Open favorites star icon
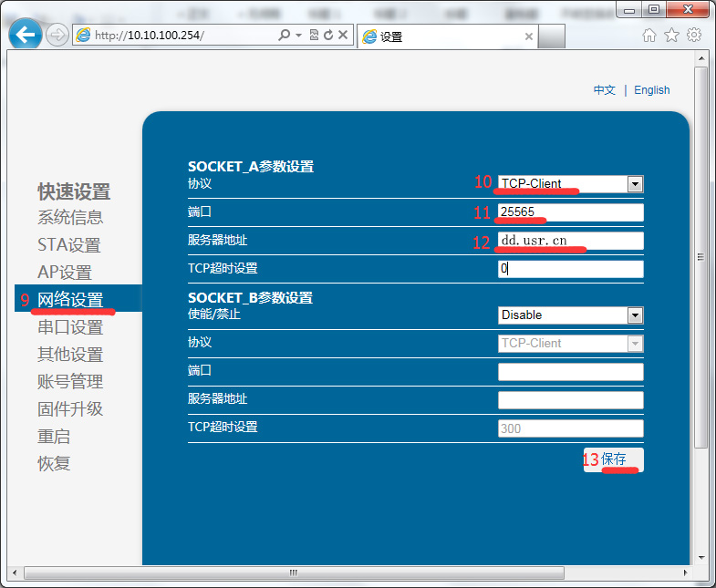 (671, 35)
